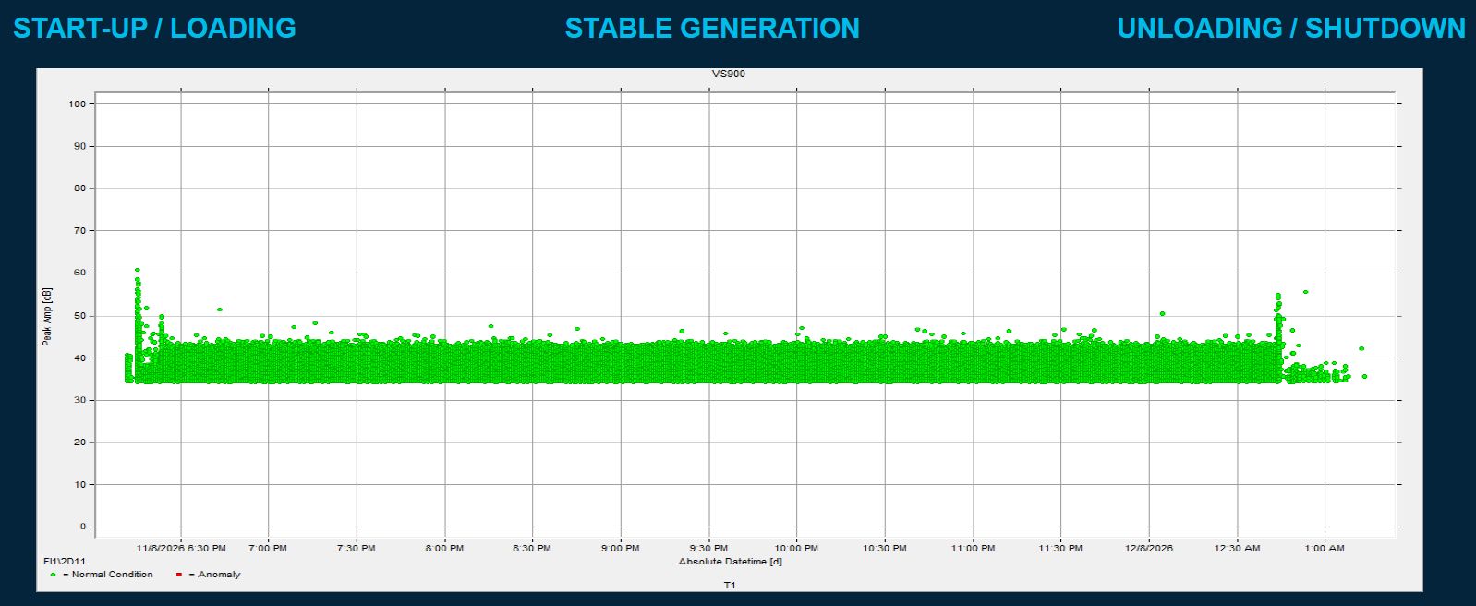This screenshot has height=606, width=1476.
Task: Click the UNLOADING / SHUTDOWN heading
Action: click(x=1291, y=29)
